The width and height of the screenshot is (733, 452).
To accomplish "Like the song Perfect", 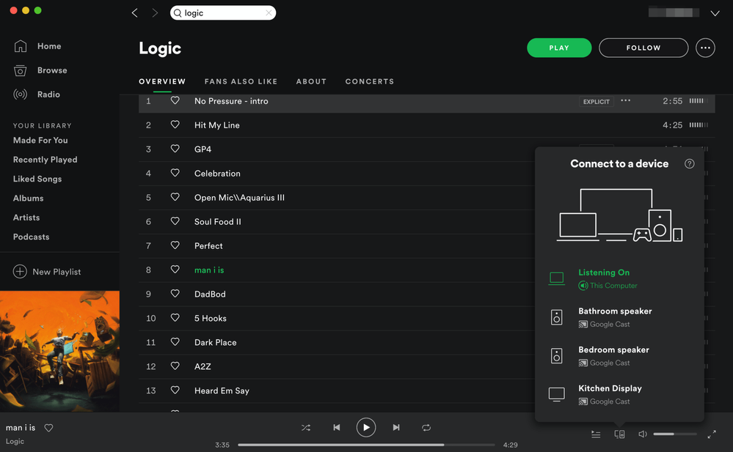I will point(175,245).
